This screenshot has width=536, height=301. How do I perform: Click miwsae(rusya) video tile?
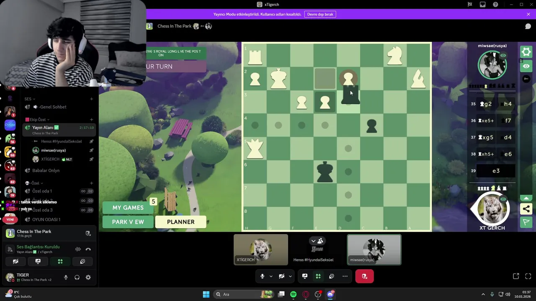click(374, 250)
